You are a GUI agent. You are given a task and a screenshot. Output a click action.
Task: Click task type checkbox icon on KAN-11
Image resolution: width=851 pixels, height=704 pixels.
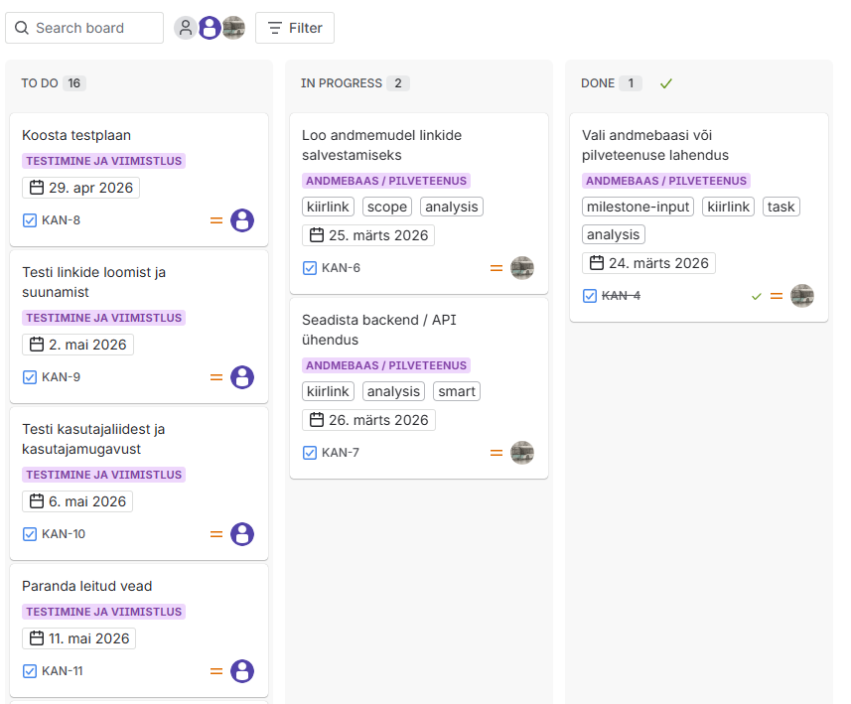(x=30, y=671)
